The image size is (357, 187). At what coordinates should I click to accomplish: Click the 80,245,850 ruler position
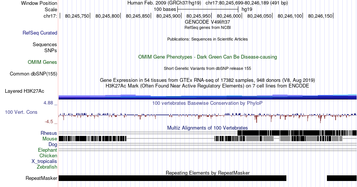[138, 16]
